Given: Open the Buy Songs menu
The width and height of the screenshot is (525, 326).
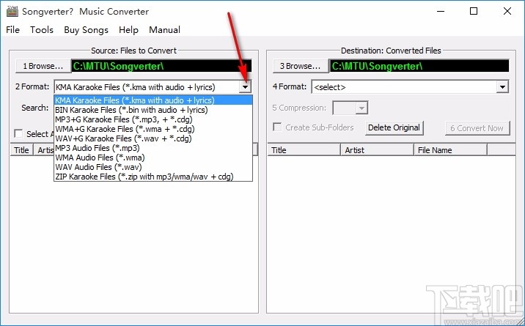Looking at the screenshot, I should pyautogui.click(x=86, y=30).
